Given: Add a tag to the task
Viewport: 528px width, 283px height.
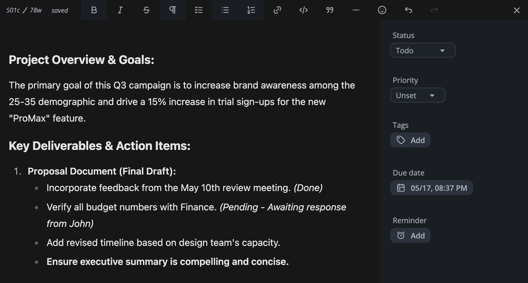Looking at the screenshot, I should 410,140.
